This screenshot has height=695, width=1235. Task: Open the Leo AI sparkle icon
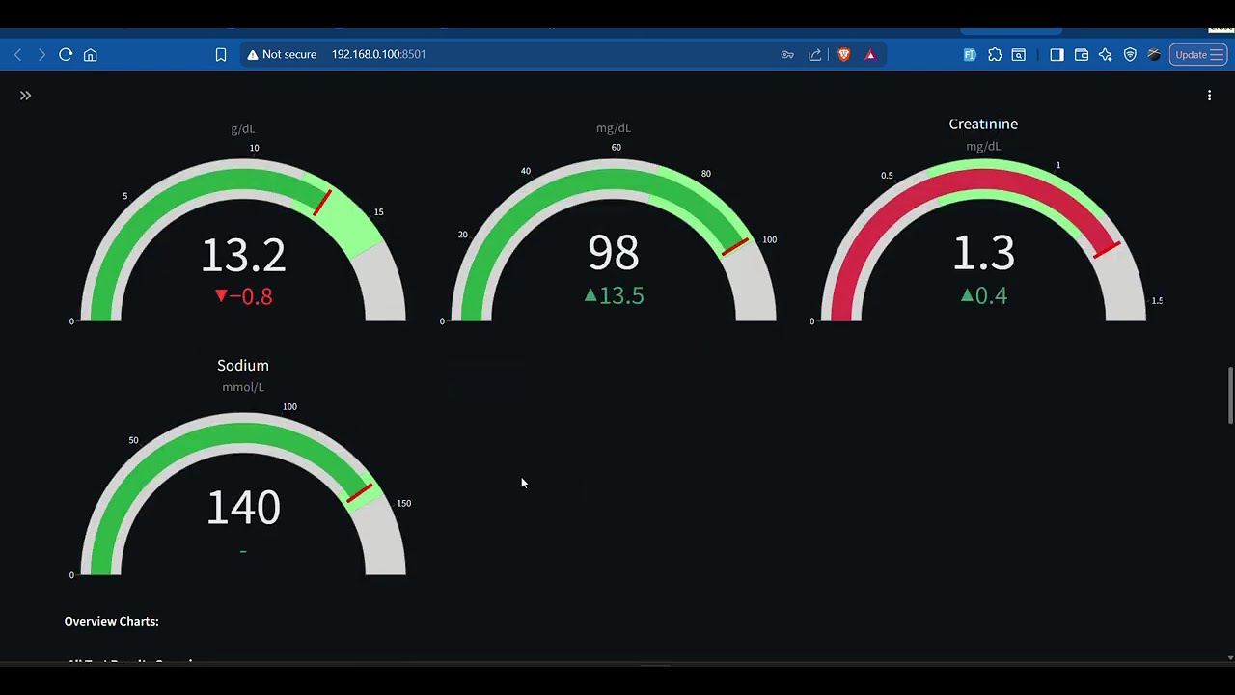[1106, 55]
